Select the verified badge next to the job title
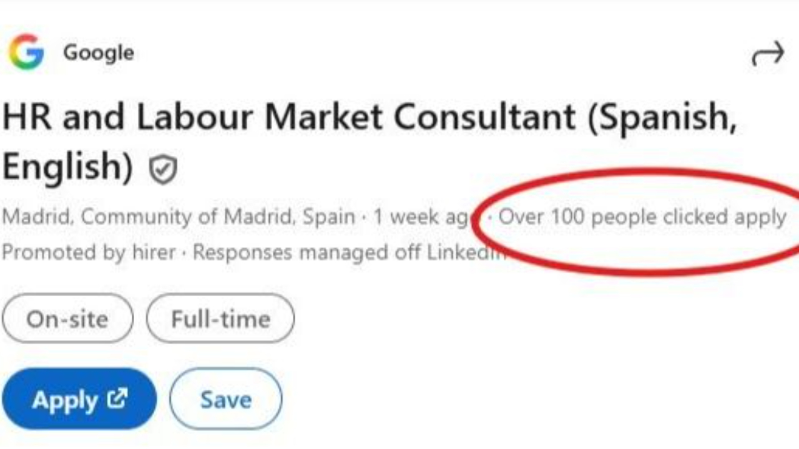 click(162, 170)
